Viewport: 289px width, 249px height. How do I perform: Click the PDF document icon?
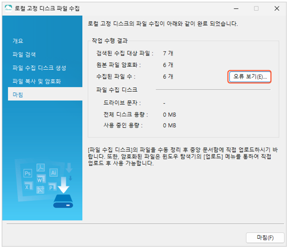(41, 167)
